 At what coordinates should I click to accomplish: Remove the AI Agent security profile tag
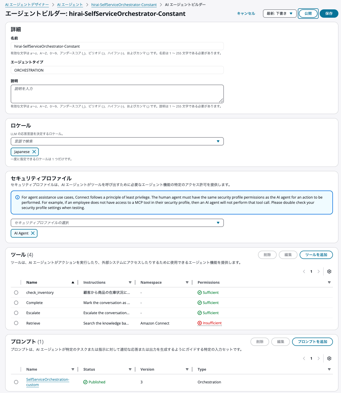click(33, 233)
